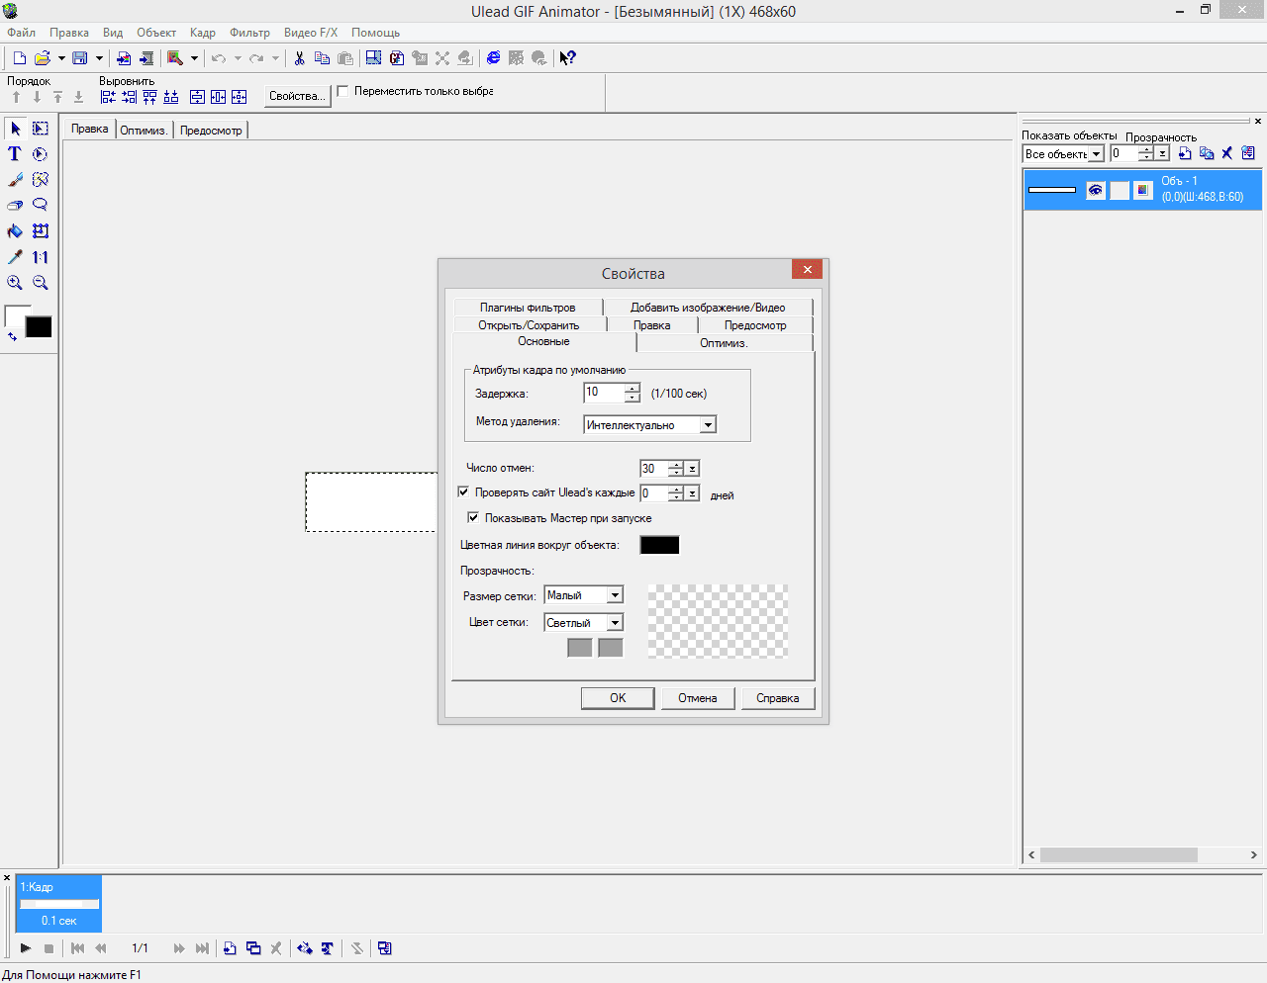Screen dimensions: 1267x983
Task: Set zoom to actual size 1:1
Action: pos(41,257)
